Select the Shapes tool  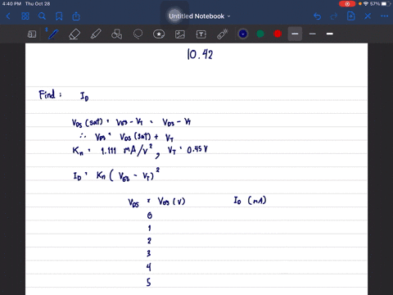[x=117, y=34]
